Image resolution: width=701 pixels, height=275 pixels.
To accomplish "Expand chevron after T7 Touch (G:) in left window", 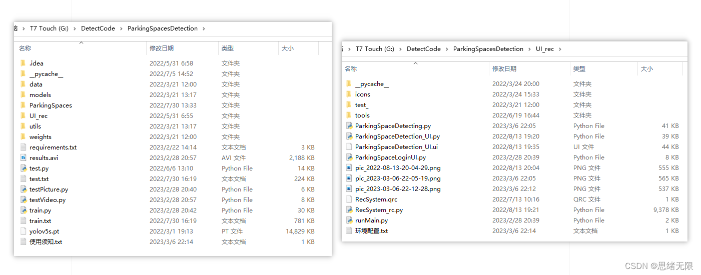I will click(x=75, y=28).
